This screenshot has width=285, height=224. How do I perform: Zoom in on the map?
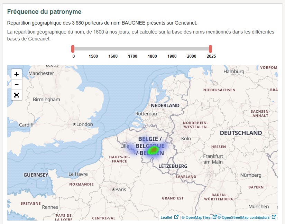(x=17, y=74)
